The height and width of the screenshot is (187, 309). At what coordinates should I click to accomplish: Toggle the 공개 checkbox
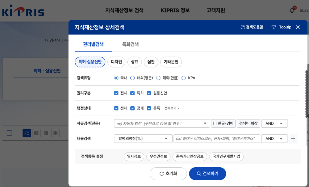132,108
